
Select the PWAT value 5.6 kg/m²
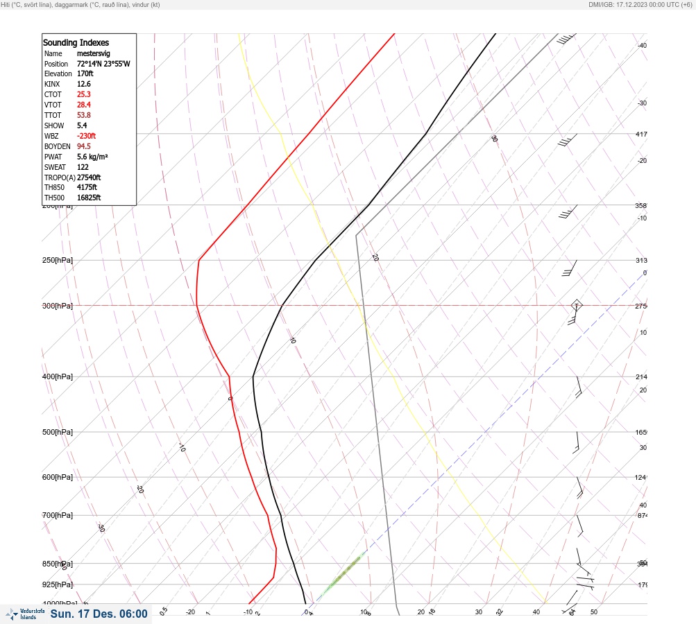point(92,157)
